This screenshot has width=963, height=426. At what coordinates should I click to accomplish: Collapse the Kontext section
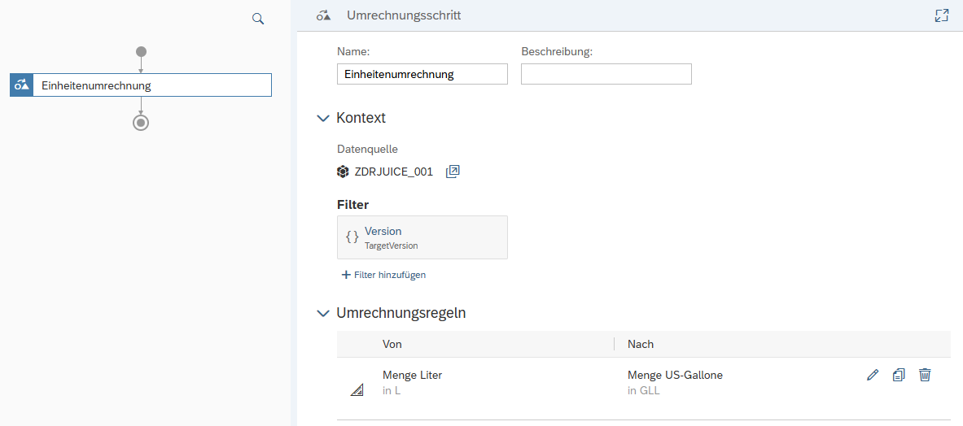(x=323, y=119)
